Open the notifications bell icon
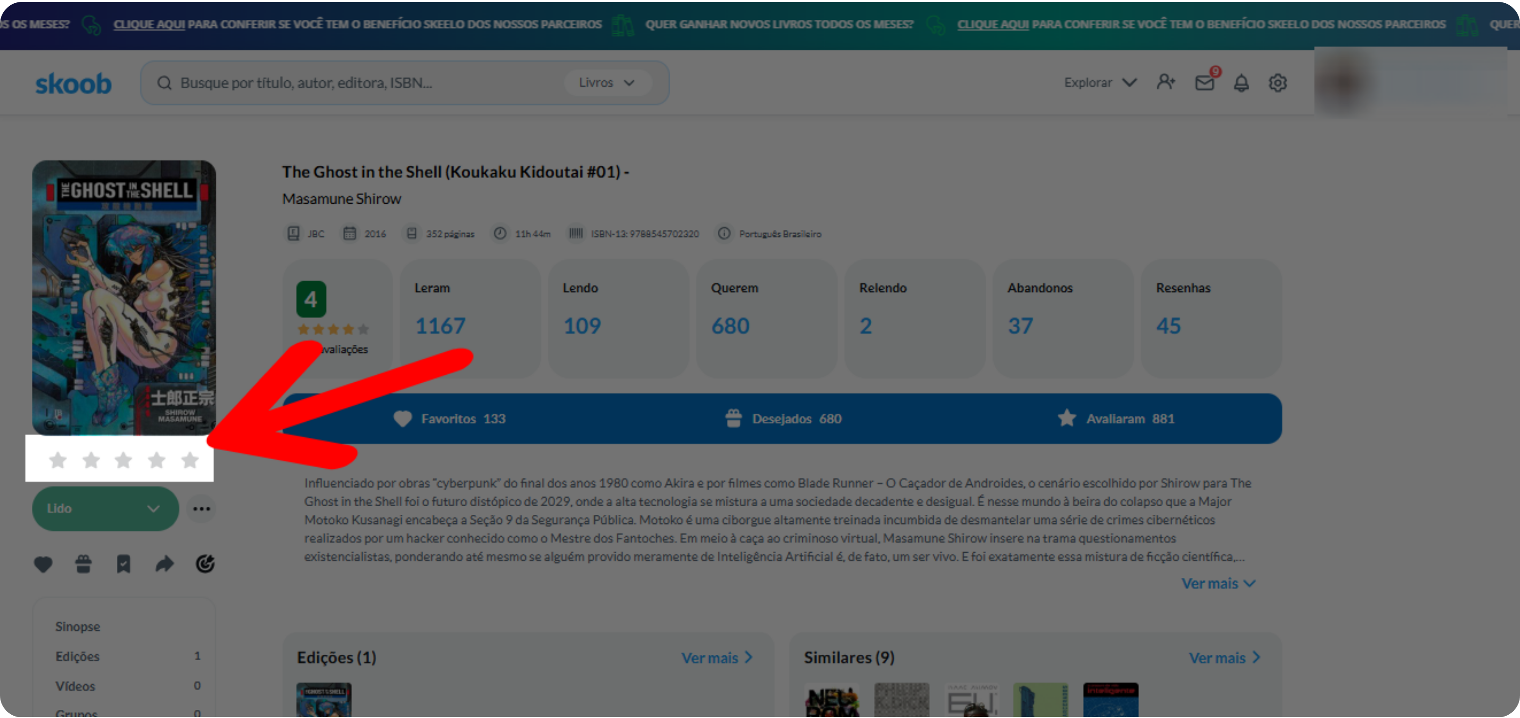Image resolution: width=1520 pixels, height=718 pixels. coord(1242,83)
